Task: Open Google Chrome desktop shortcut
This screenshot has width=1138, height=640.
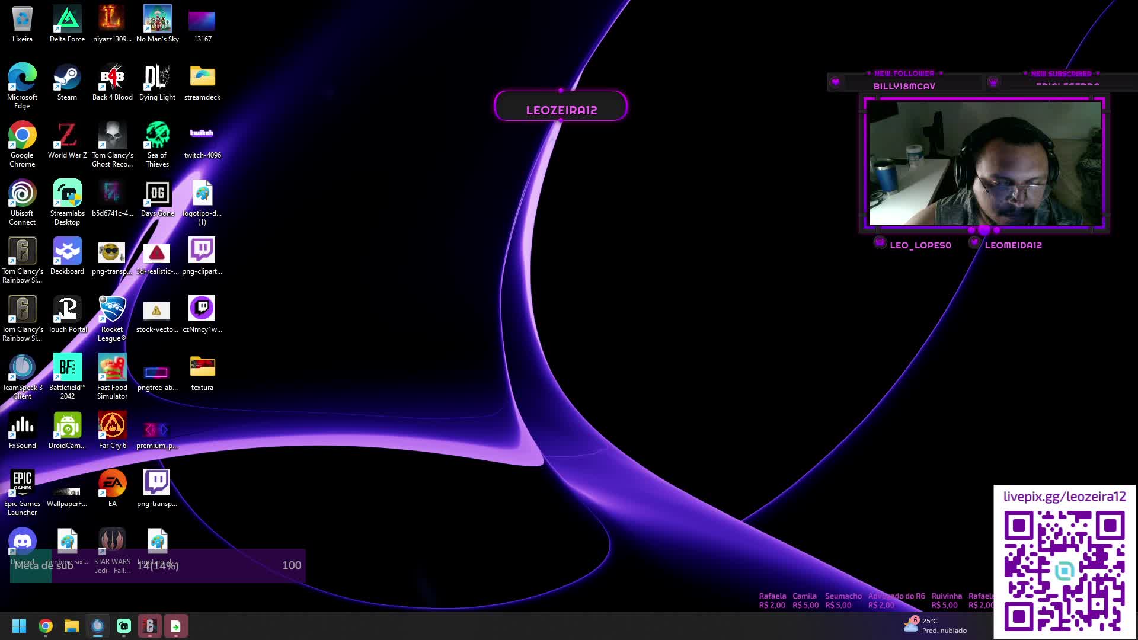Action: click(x=22, y=145)
